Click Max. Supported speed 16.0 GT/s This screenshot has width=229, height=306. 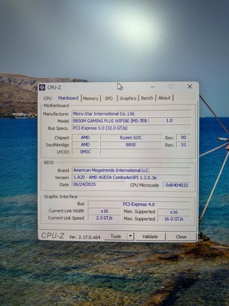click(x=174, y=219)
